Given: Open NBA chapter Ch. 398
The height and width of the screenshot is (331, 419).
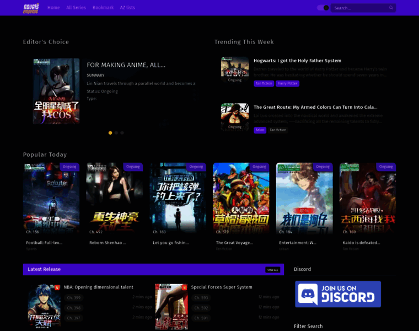Looking at the screenshot, I should coord(74,308).
